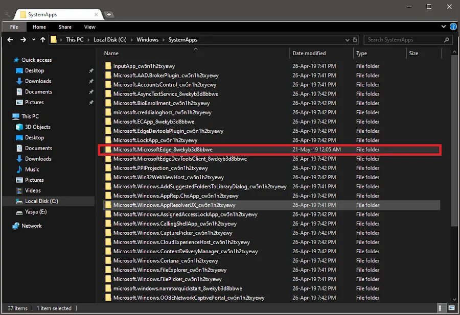Click the back navigation arrow
460x315 pixels.
[x=10, y=39]
